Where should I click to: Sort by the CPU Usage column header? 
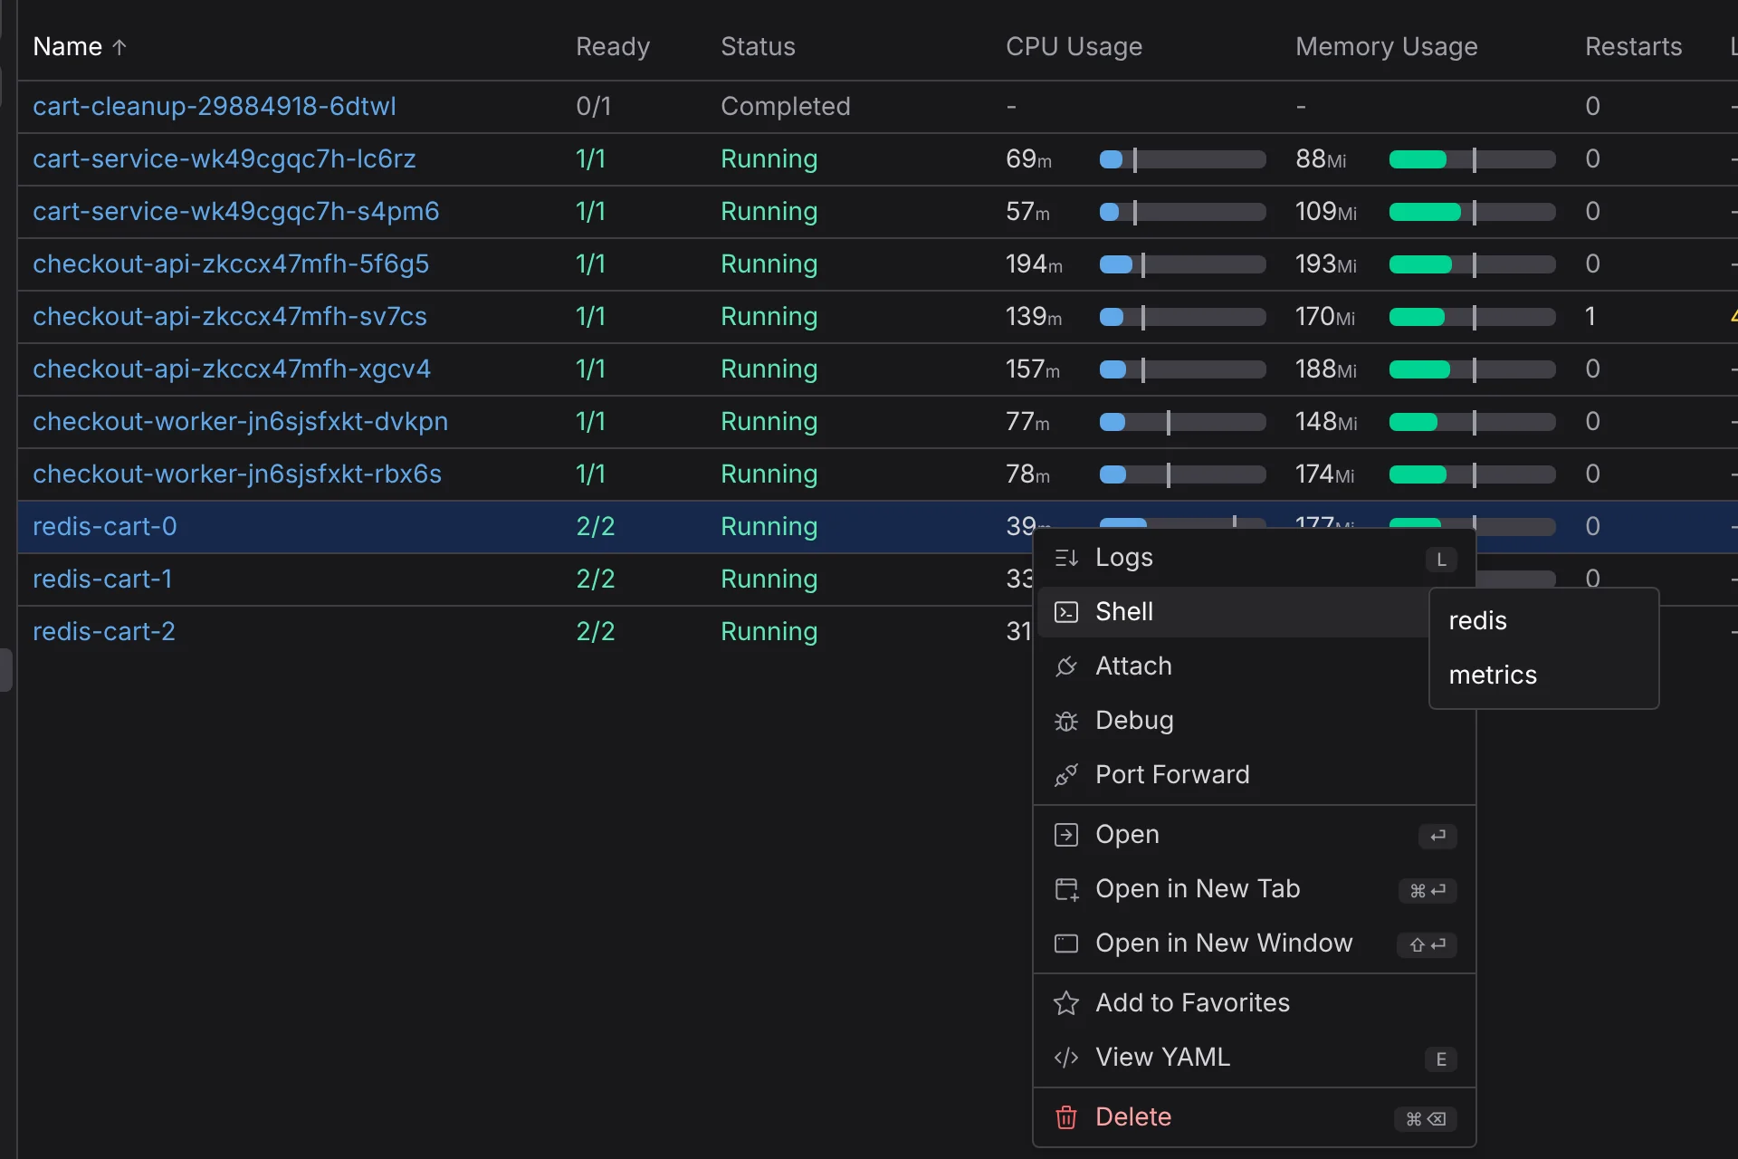1074,47
